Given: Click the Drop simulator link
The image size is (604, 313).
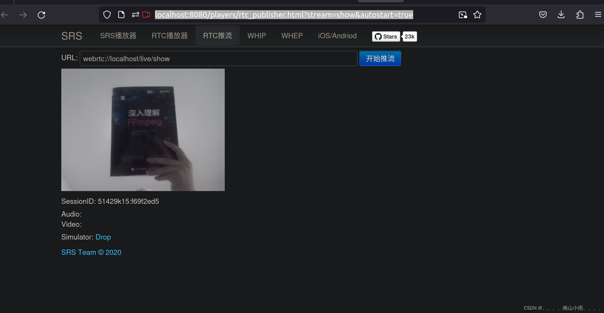Looking at the screenshot, I should click(103, 237).
